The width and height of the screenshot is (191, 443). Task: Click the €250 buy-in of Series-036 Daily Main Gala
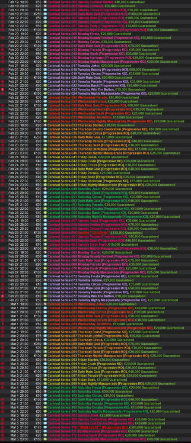pos(38,137)
